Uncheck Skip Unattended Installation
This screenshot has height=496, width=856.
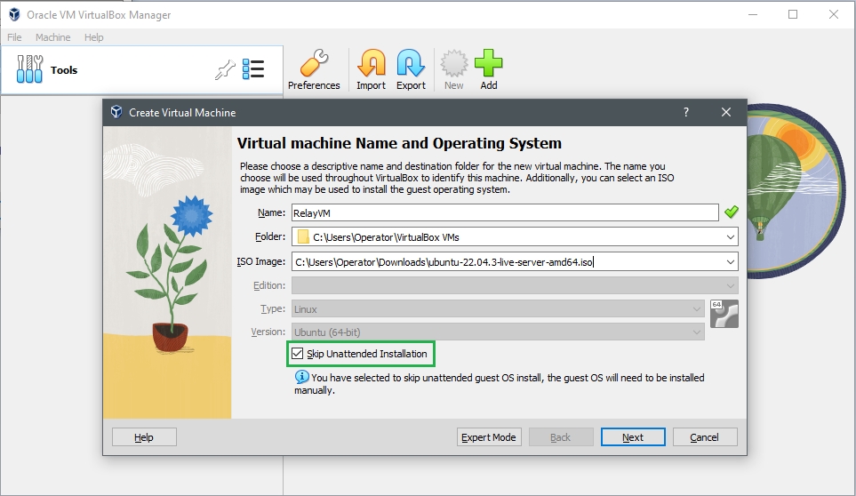[x=298, y=354]
